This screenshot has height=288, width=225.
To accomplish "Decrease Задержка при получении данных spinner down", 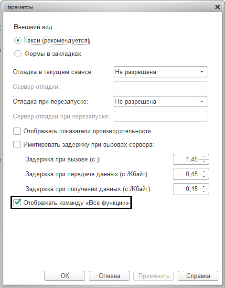I will click(204, 192).
